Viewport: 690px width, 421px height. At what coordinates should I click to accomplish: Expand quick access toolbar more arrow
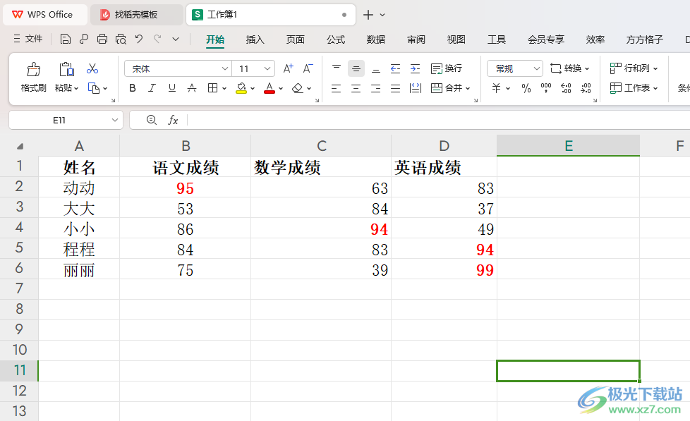click(x=176, y=39)
